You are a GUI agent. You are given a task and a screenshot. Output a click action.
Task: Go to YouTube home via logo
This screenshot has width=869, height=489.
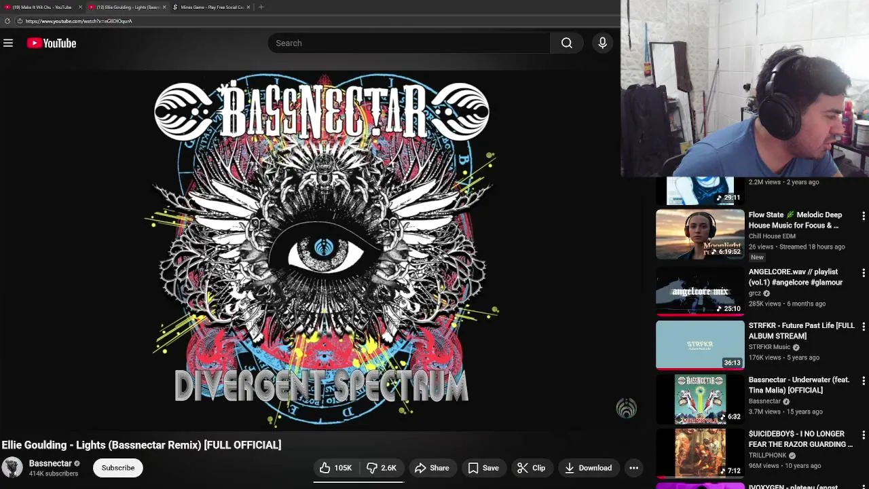click(x=52, y=43)
